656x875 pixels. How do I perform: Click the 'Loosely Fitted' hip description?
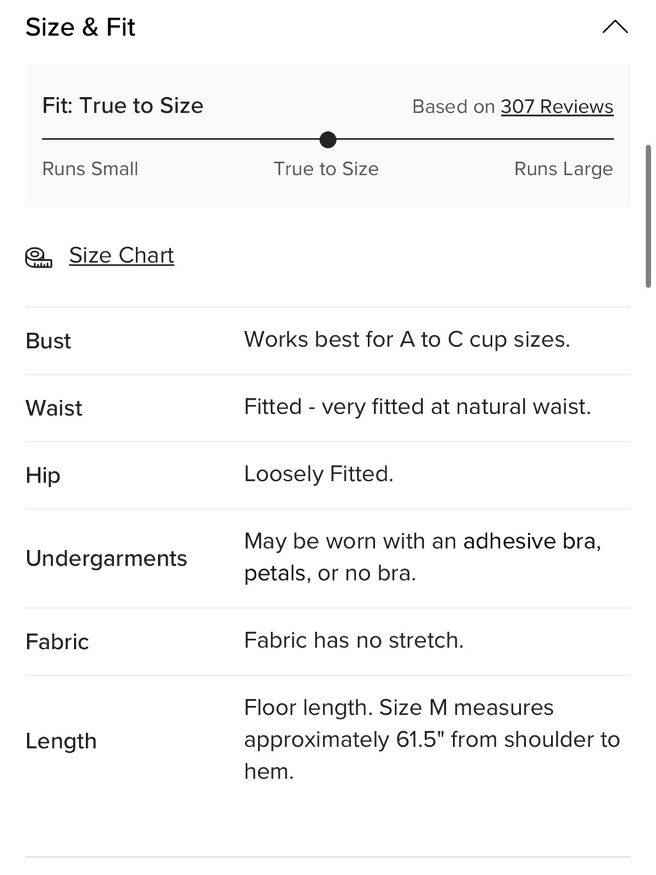[319, 473]
